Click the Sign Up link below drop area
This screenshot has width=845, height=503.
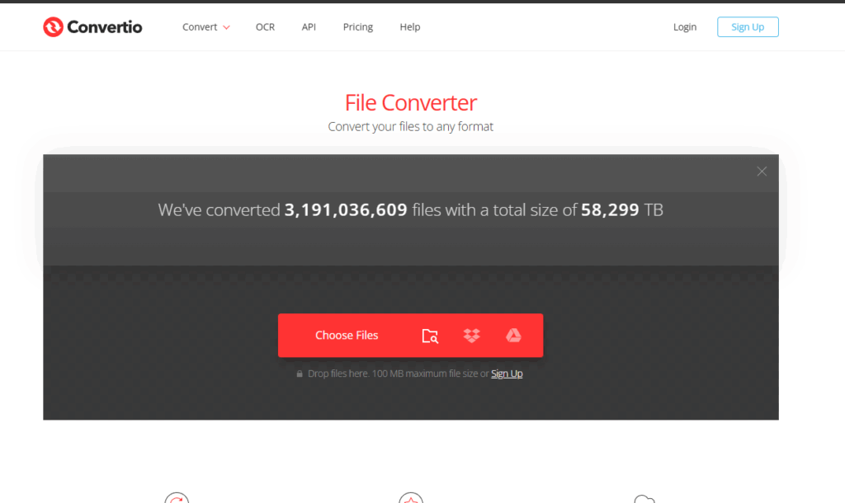point(507,374)
